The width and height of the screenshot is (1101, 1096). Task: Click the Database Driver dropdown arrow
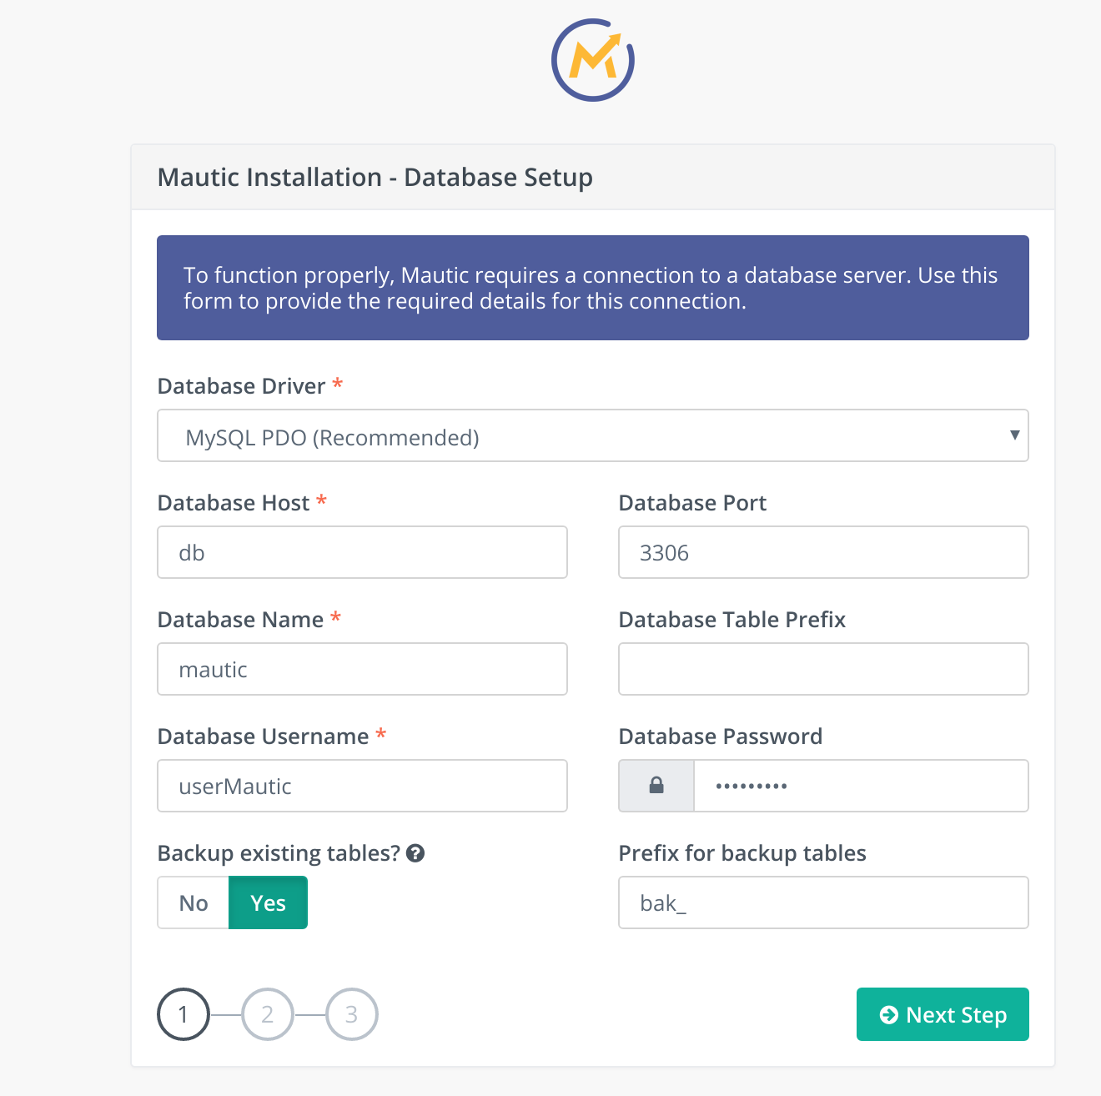point(1014,435)
